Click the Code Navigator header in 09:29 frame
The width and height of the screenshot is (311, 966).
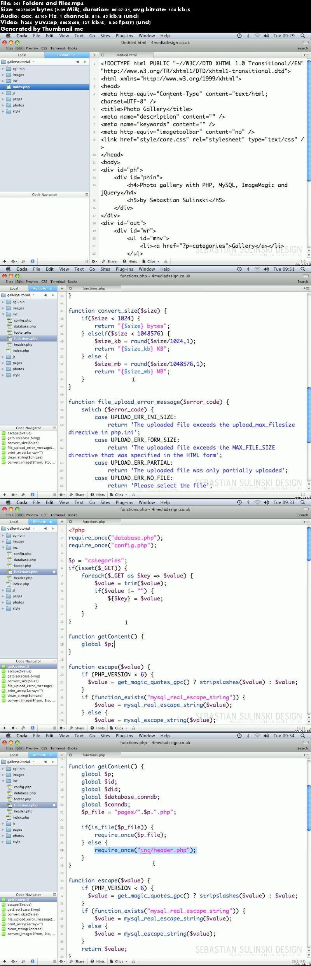tap(45, 194)
